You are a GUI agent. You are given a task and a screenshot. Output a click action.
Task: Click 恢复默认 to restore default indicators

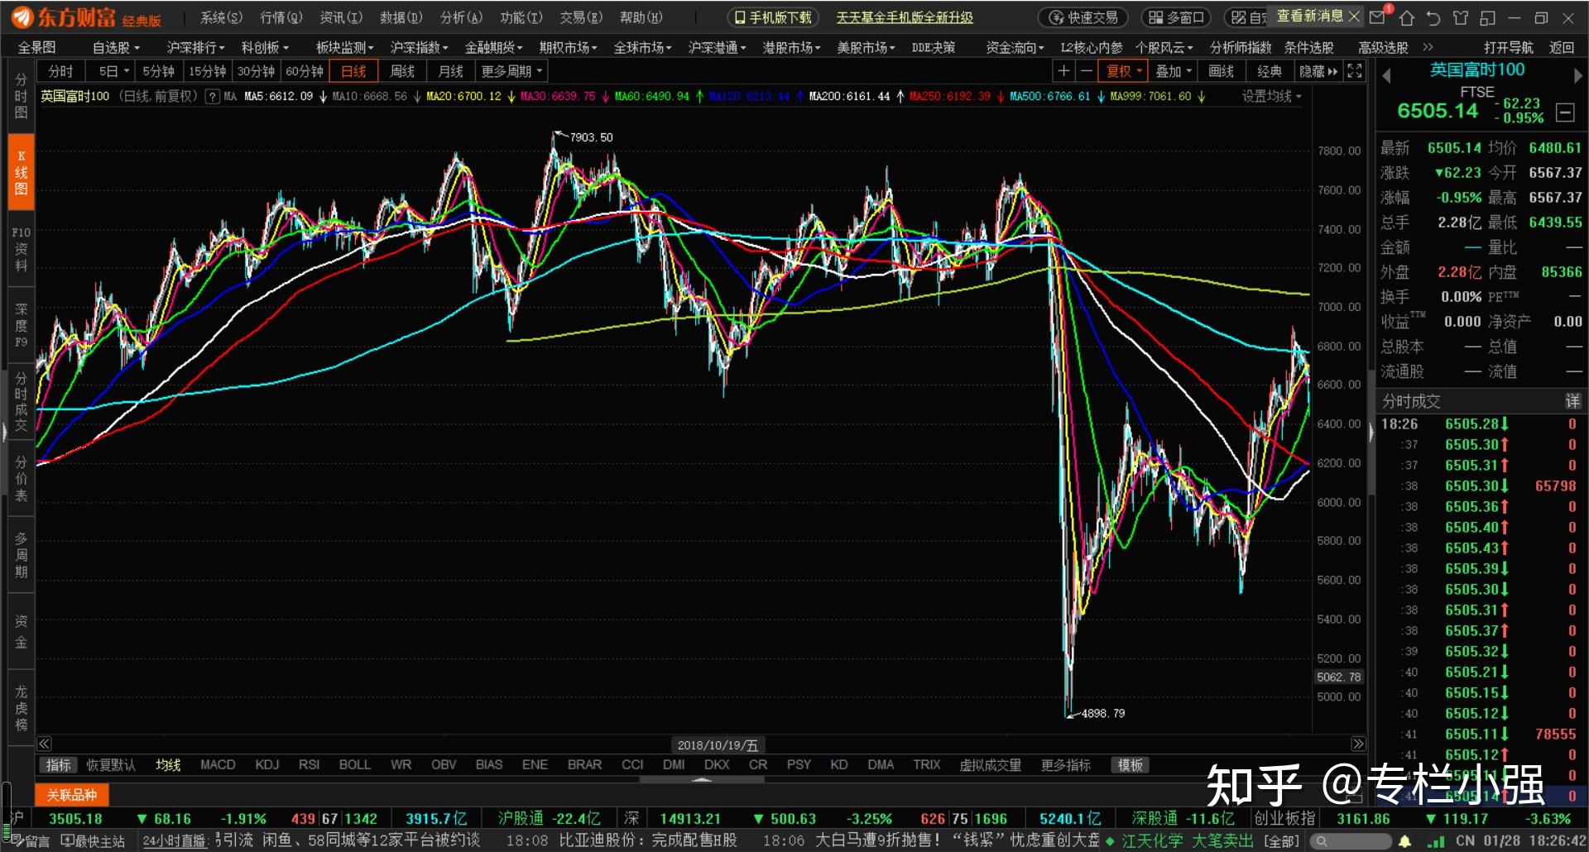(110, 765)
